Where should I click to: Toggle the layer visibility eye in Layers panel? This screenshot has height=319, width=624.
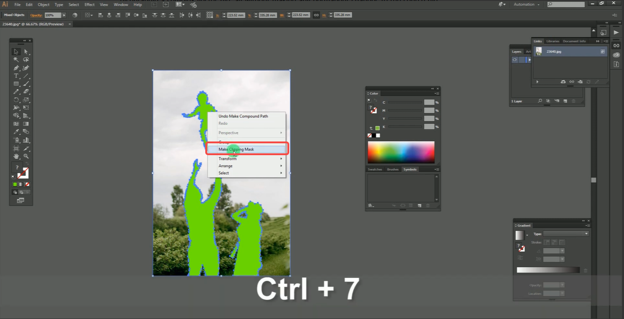pos(515,59)
